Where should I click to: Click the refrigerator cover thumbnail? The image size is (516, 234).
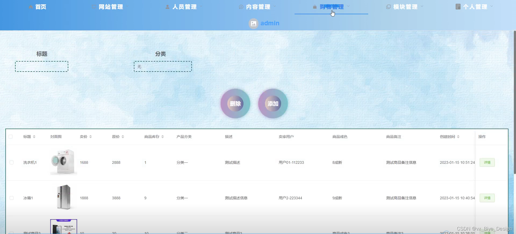64,197
